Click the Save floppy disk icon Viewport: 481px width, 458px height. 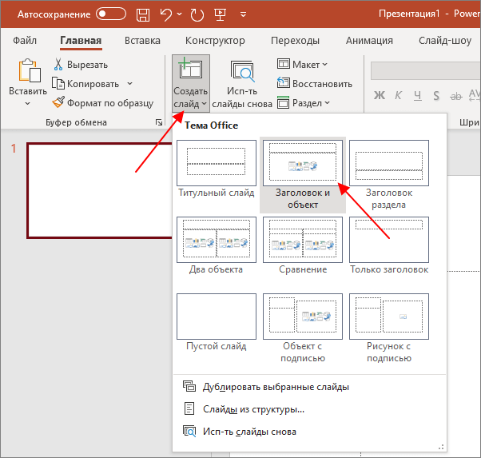[x=143, y=14]
